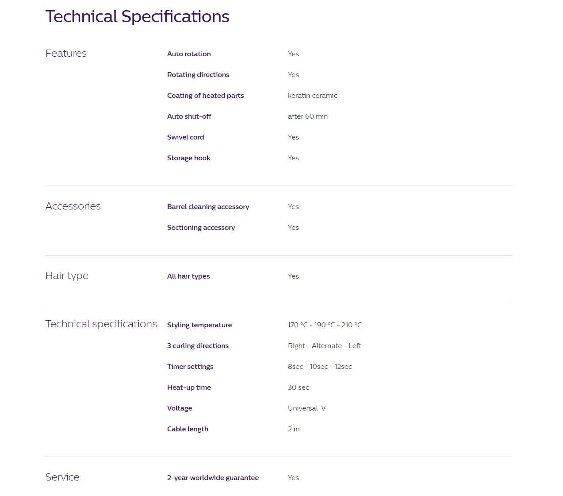Select the Hair type section heading
The image size is (563, 496).
(x=67, y=275)
